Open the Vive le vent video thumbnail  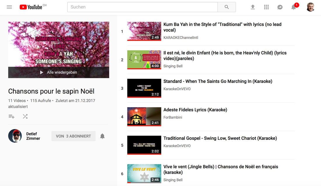coord(144,174)
